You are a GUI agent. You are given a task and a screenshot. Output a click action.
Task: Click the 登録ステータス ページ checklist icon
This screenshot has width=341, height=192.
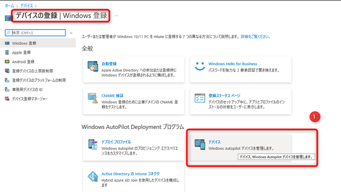pyautogui.click(x=200, y=98)
